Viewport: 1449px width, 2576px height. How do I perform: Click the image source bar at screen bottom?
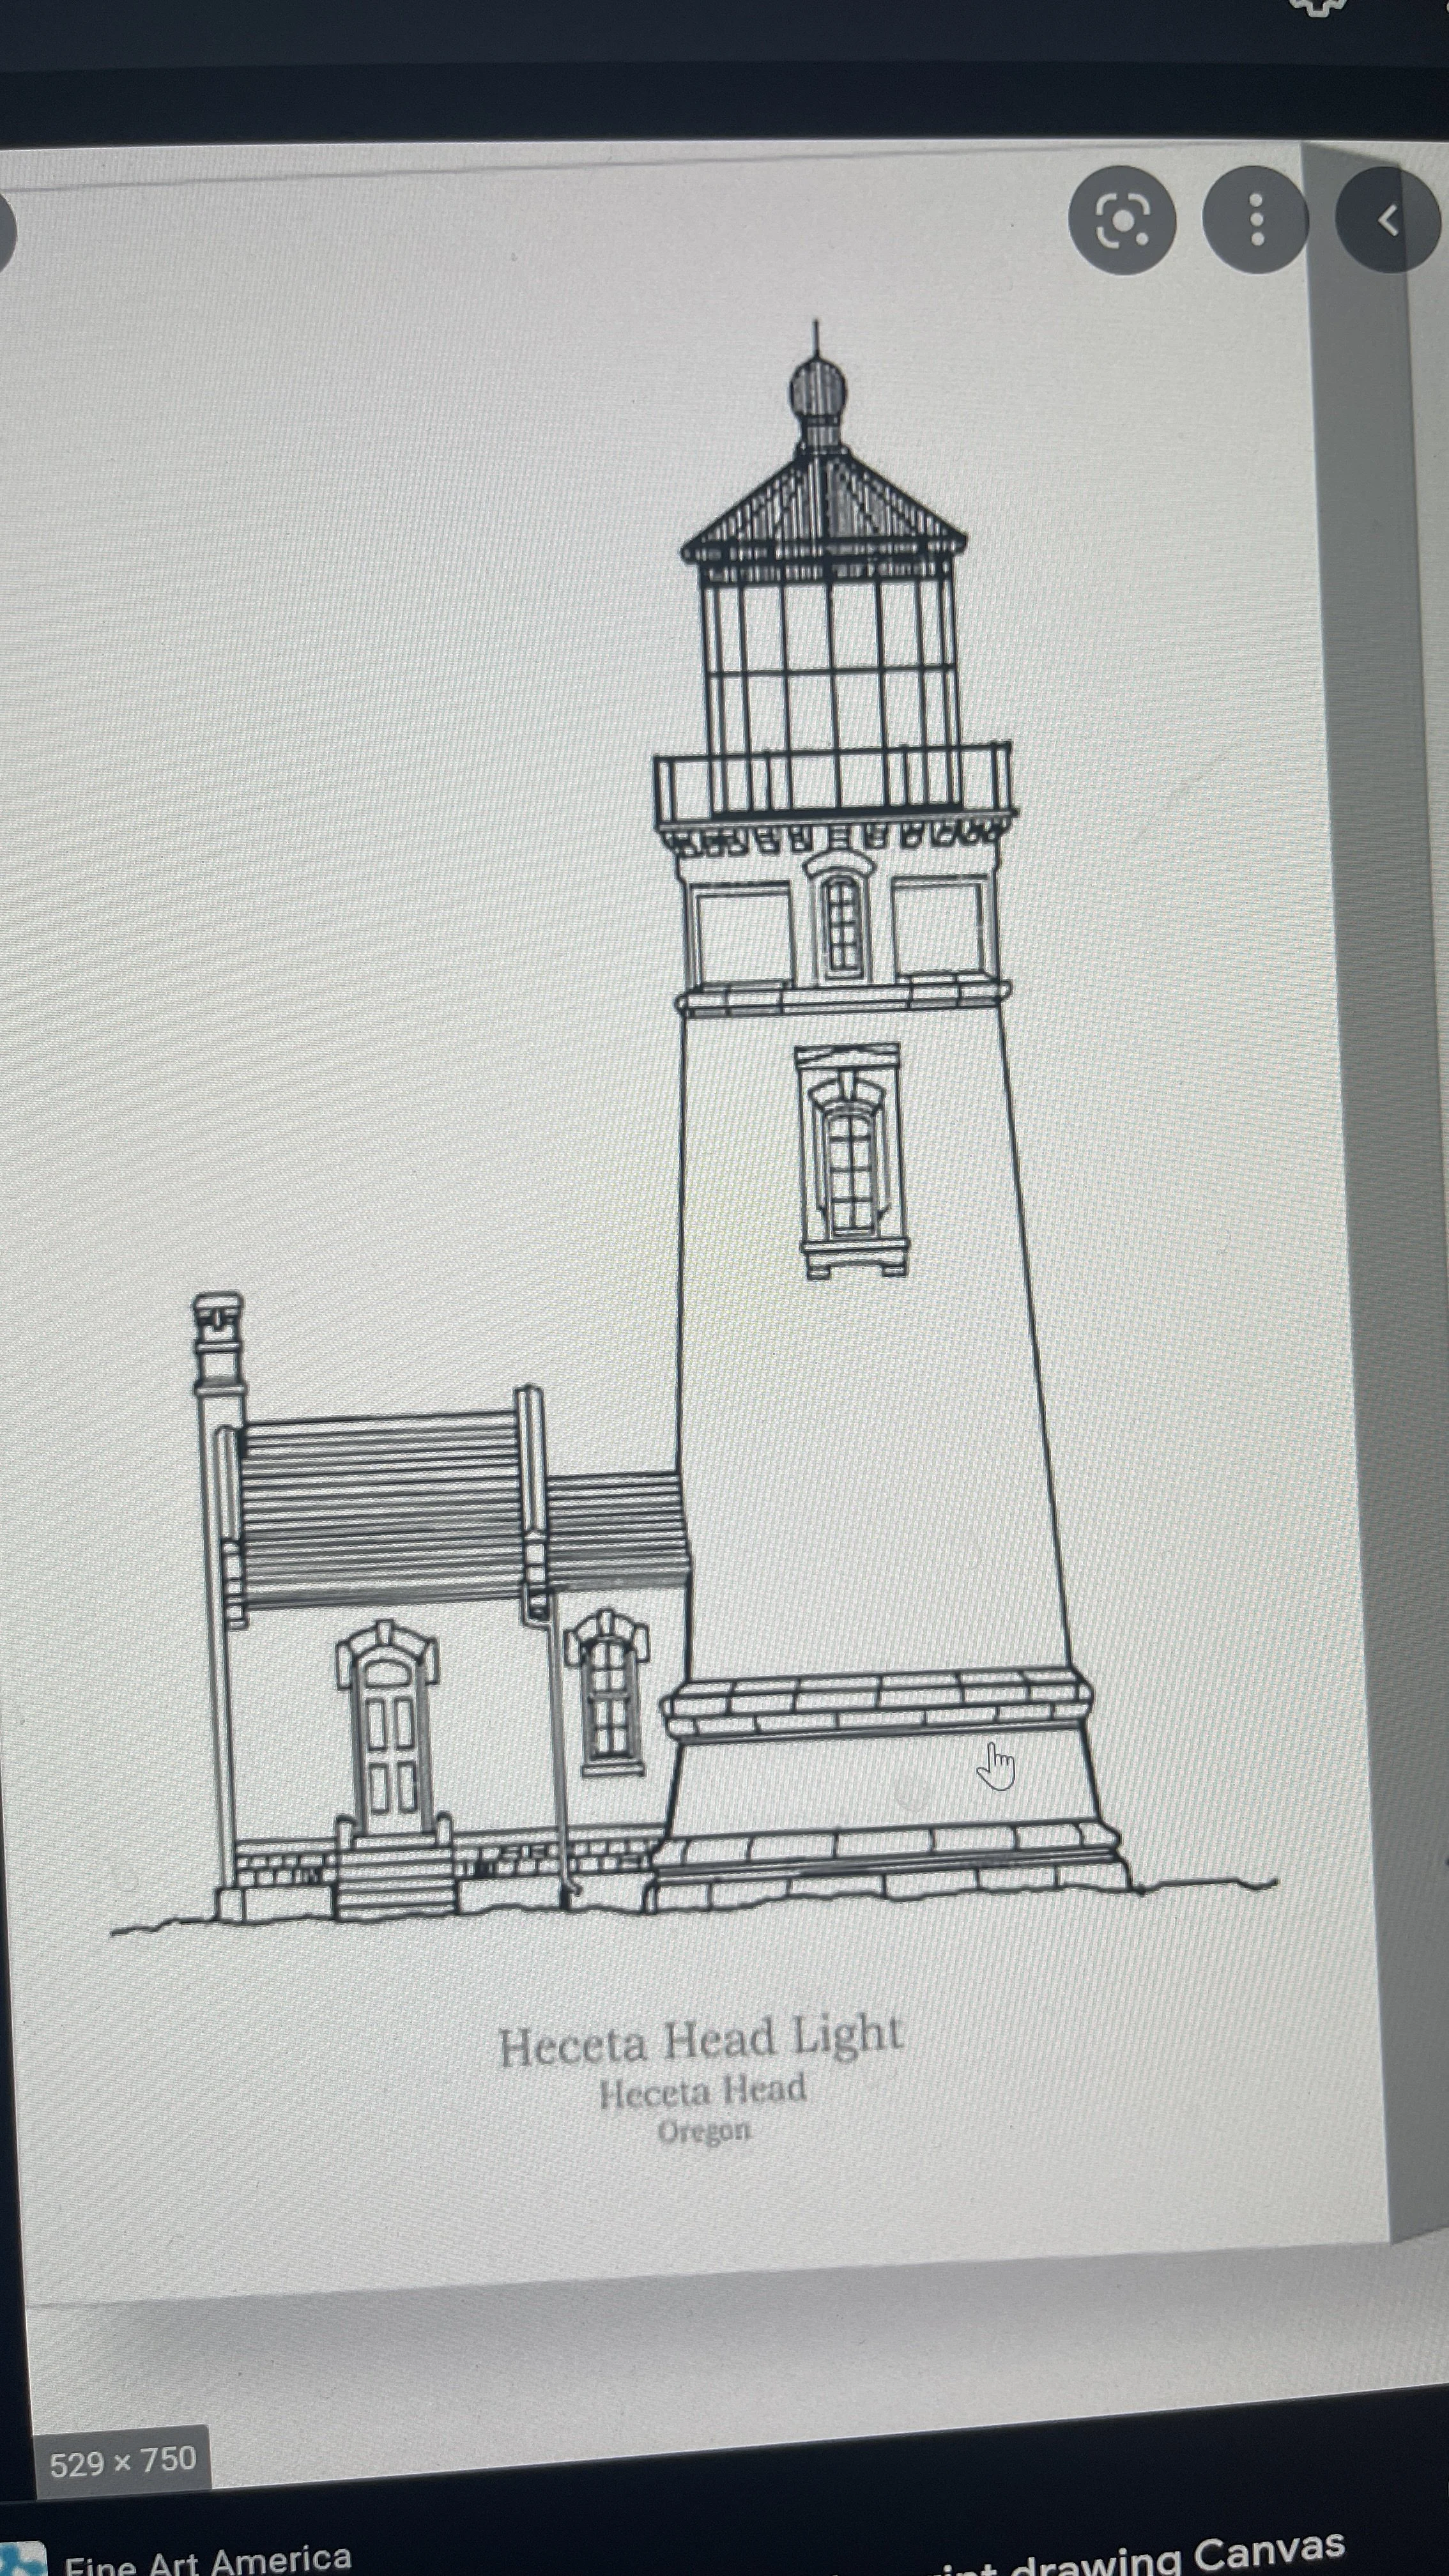pyautogui.click(x=724, y=2550)
